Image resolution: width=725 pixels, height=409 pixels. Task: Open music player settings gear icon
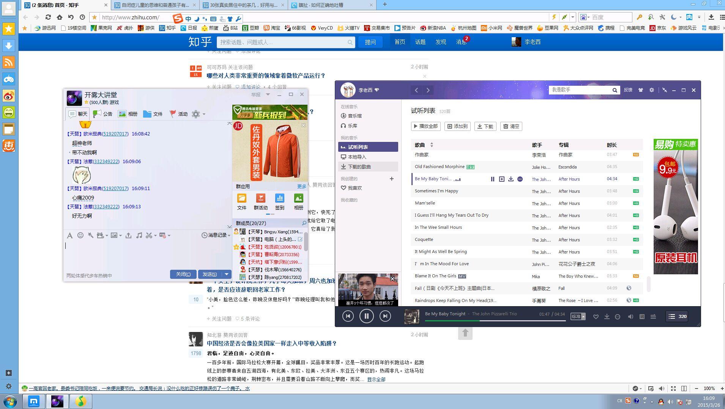coord(652,90)
